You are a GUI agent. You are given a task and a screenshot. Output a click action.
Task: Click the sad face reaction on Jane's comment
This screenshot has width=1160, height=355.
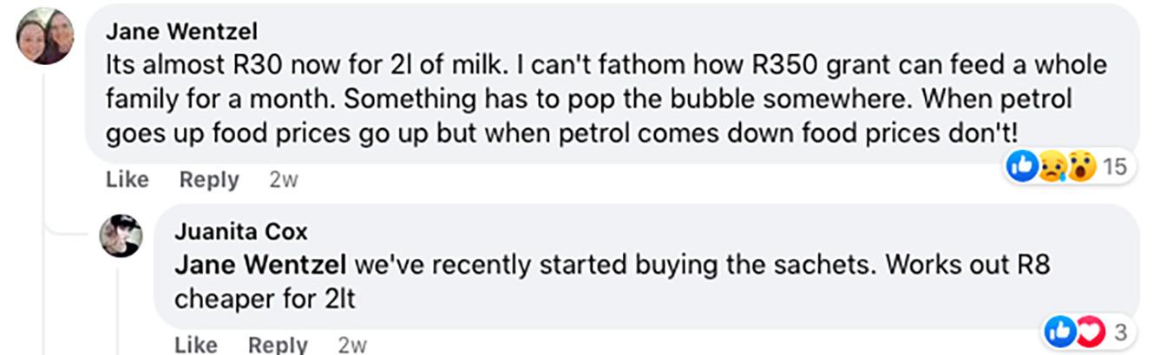[1052, 165]
